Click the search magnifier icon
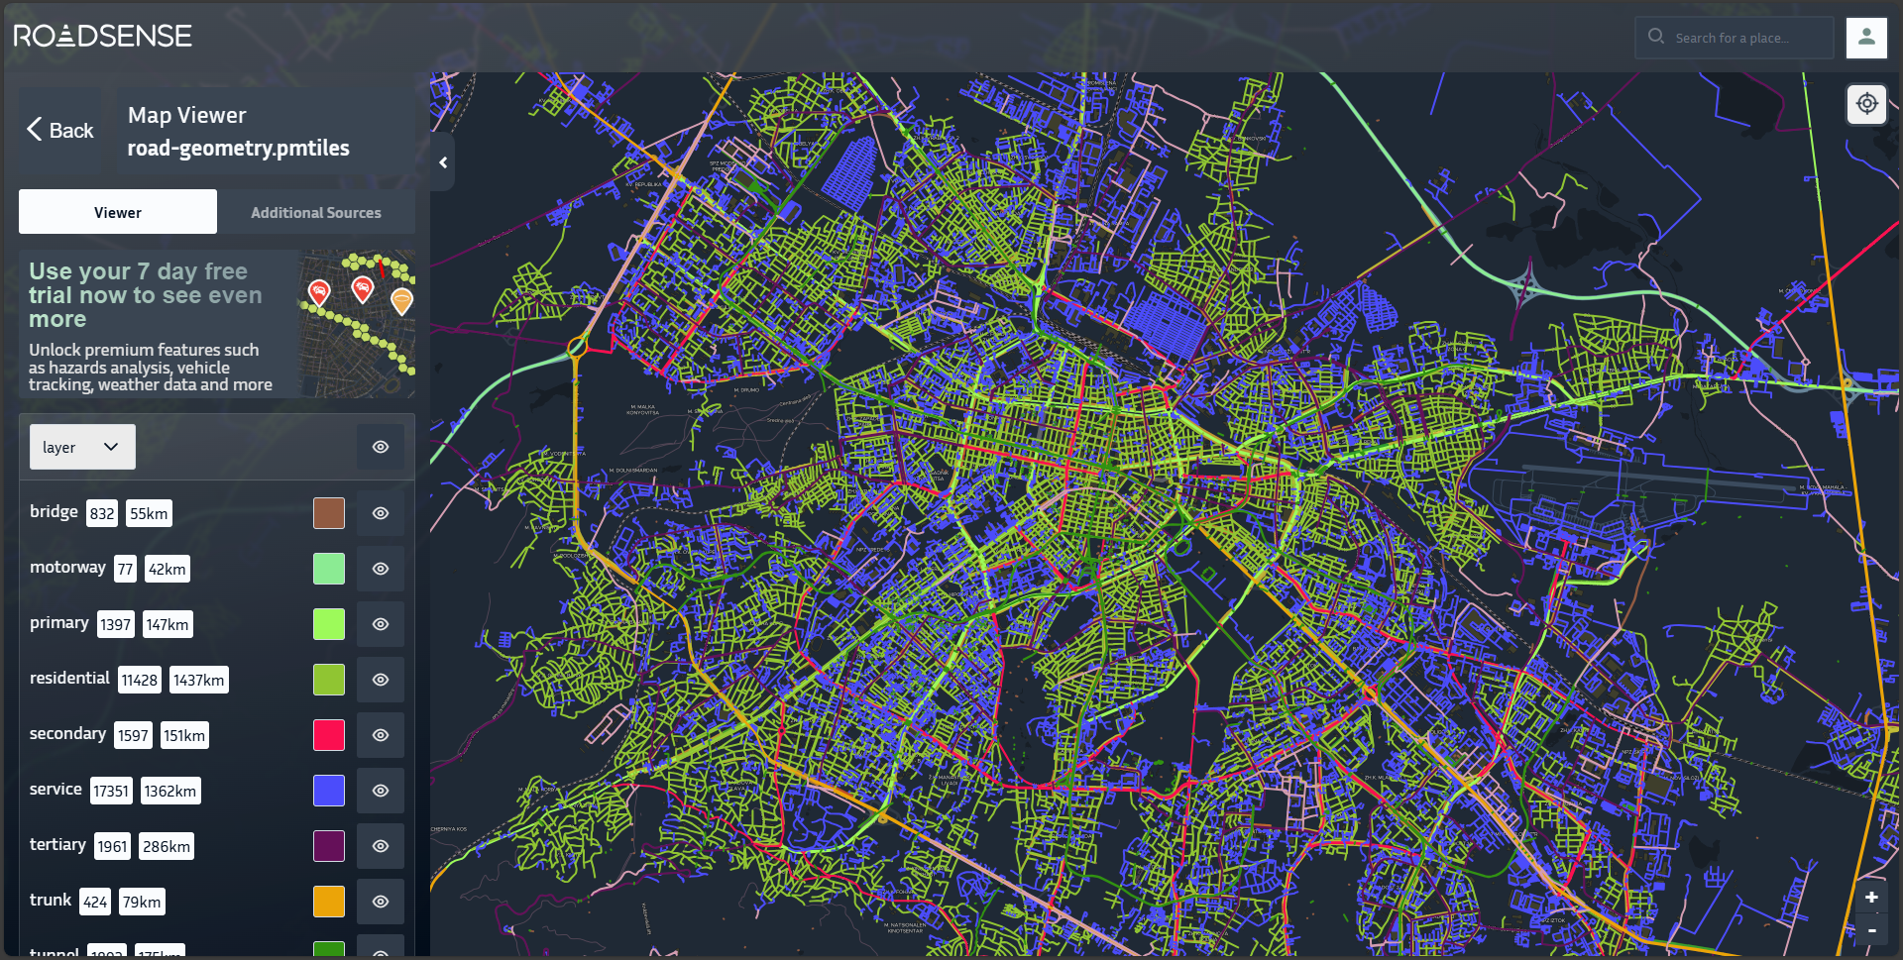The height and width of the screenshot is (960, 1903). pyautogui.click(x=1656, y=37)
